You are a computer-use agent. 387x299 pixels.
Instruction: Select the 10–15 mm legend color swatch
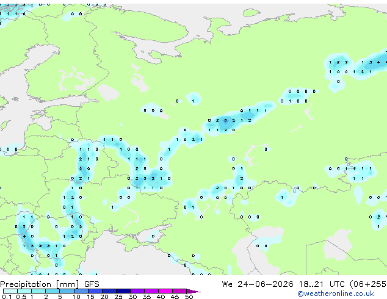point(81,291)
